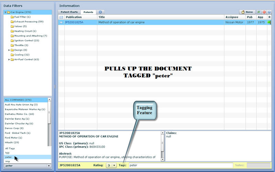
Task: Open the peter tag dropdown
Action: coord(48,166)
